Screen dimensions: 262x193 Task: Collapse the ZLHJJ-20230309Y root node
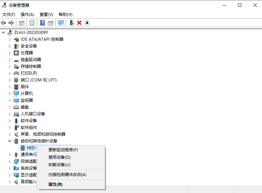click(3, 33)
